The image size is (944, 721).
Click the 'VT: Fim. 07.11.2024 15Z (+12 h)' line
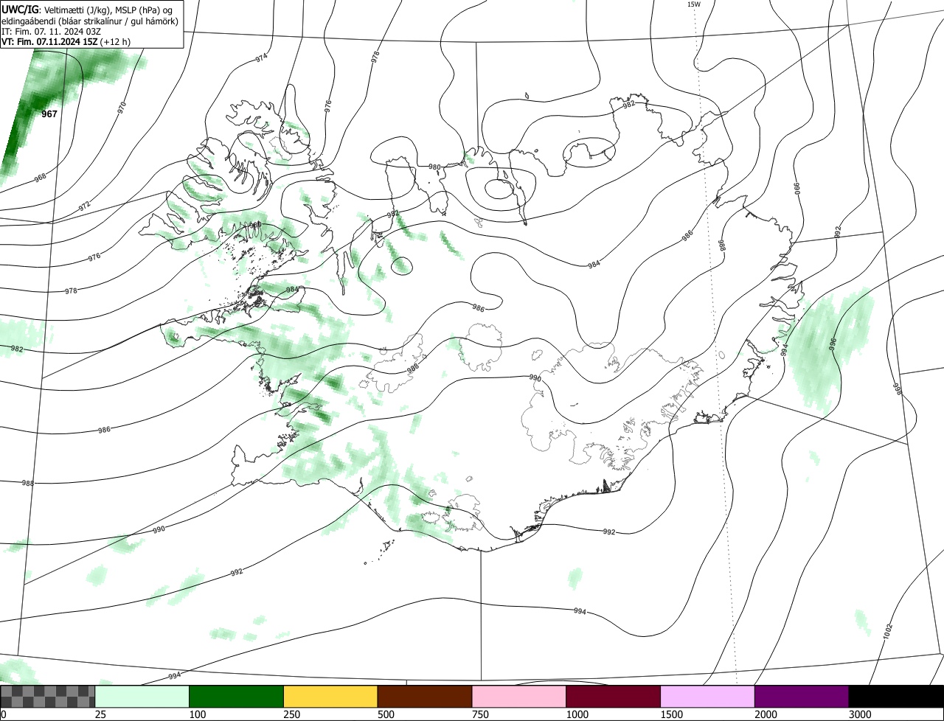pos(66,42)
